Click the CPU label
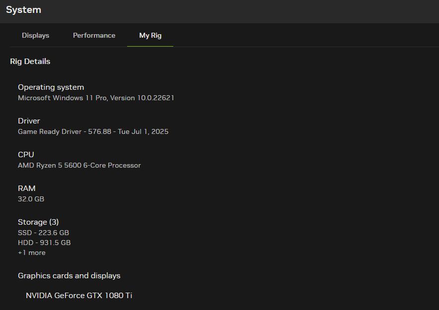Screen dimensions: 439x310 point(26,155)
